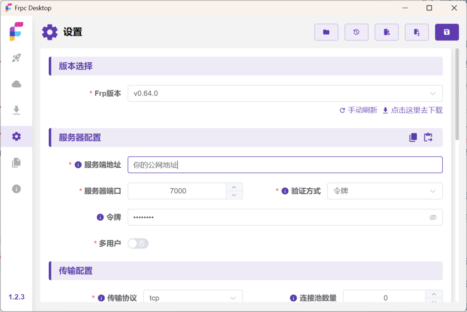Toggle the 多用户 switch

point(138,243)
